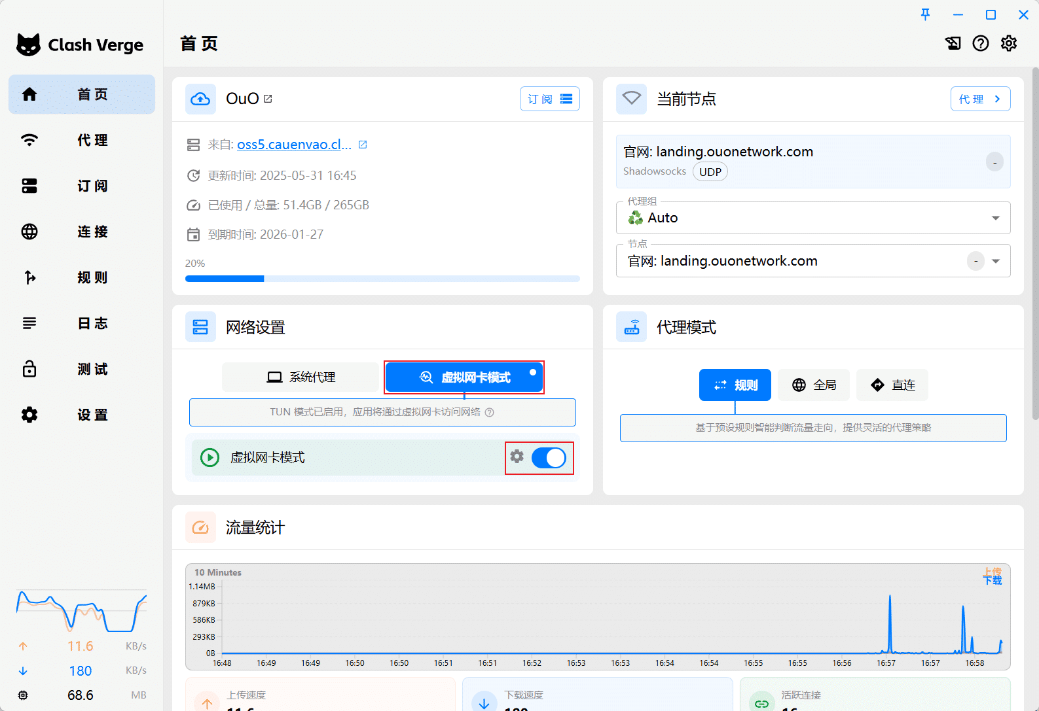Viewport: 1039px width, 711px height.
Task: Switch proxy mode to 全局 global
Action: click(x=814, y=385)
